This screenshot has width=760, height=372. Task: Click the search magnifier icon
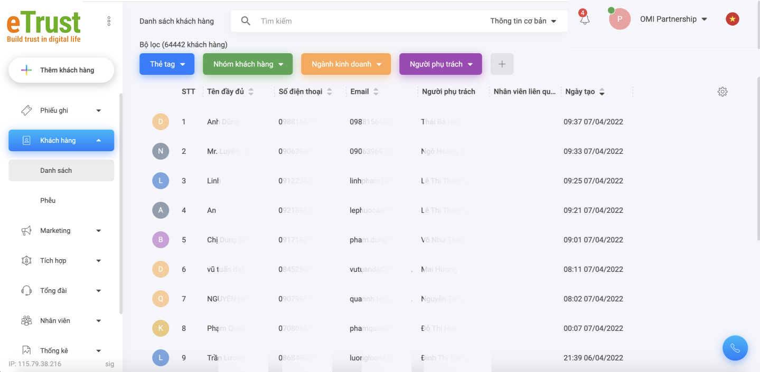246,21
